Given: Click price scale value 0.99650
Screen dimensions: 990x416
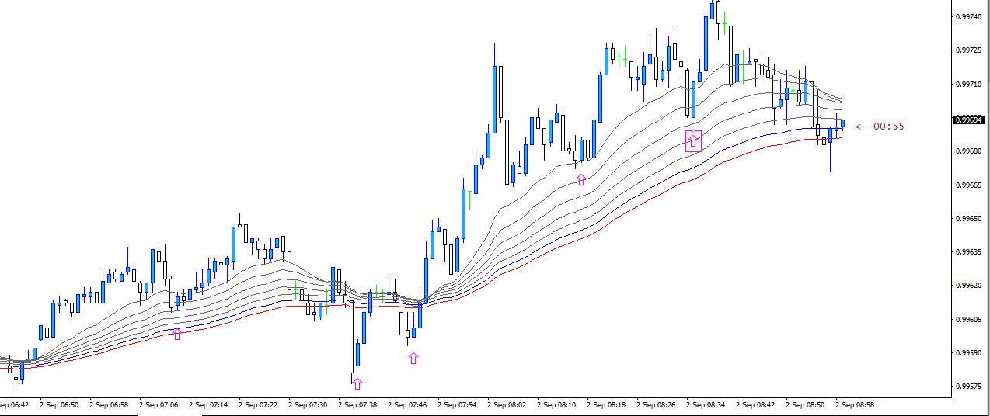Looking at the screenshot, I should tap(968, 219).
